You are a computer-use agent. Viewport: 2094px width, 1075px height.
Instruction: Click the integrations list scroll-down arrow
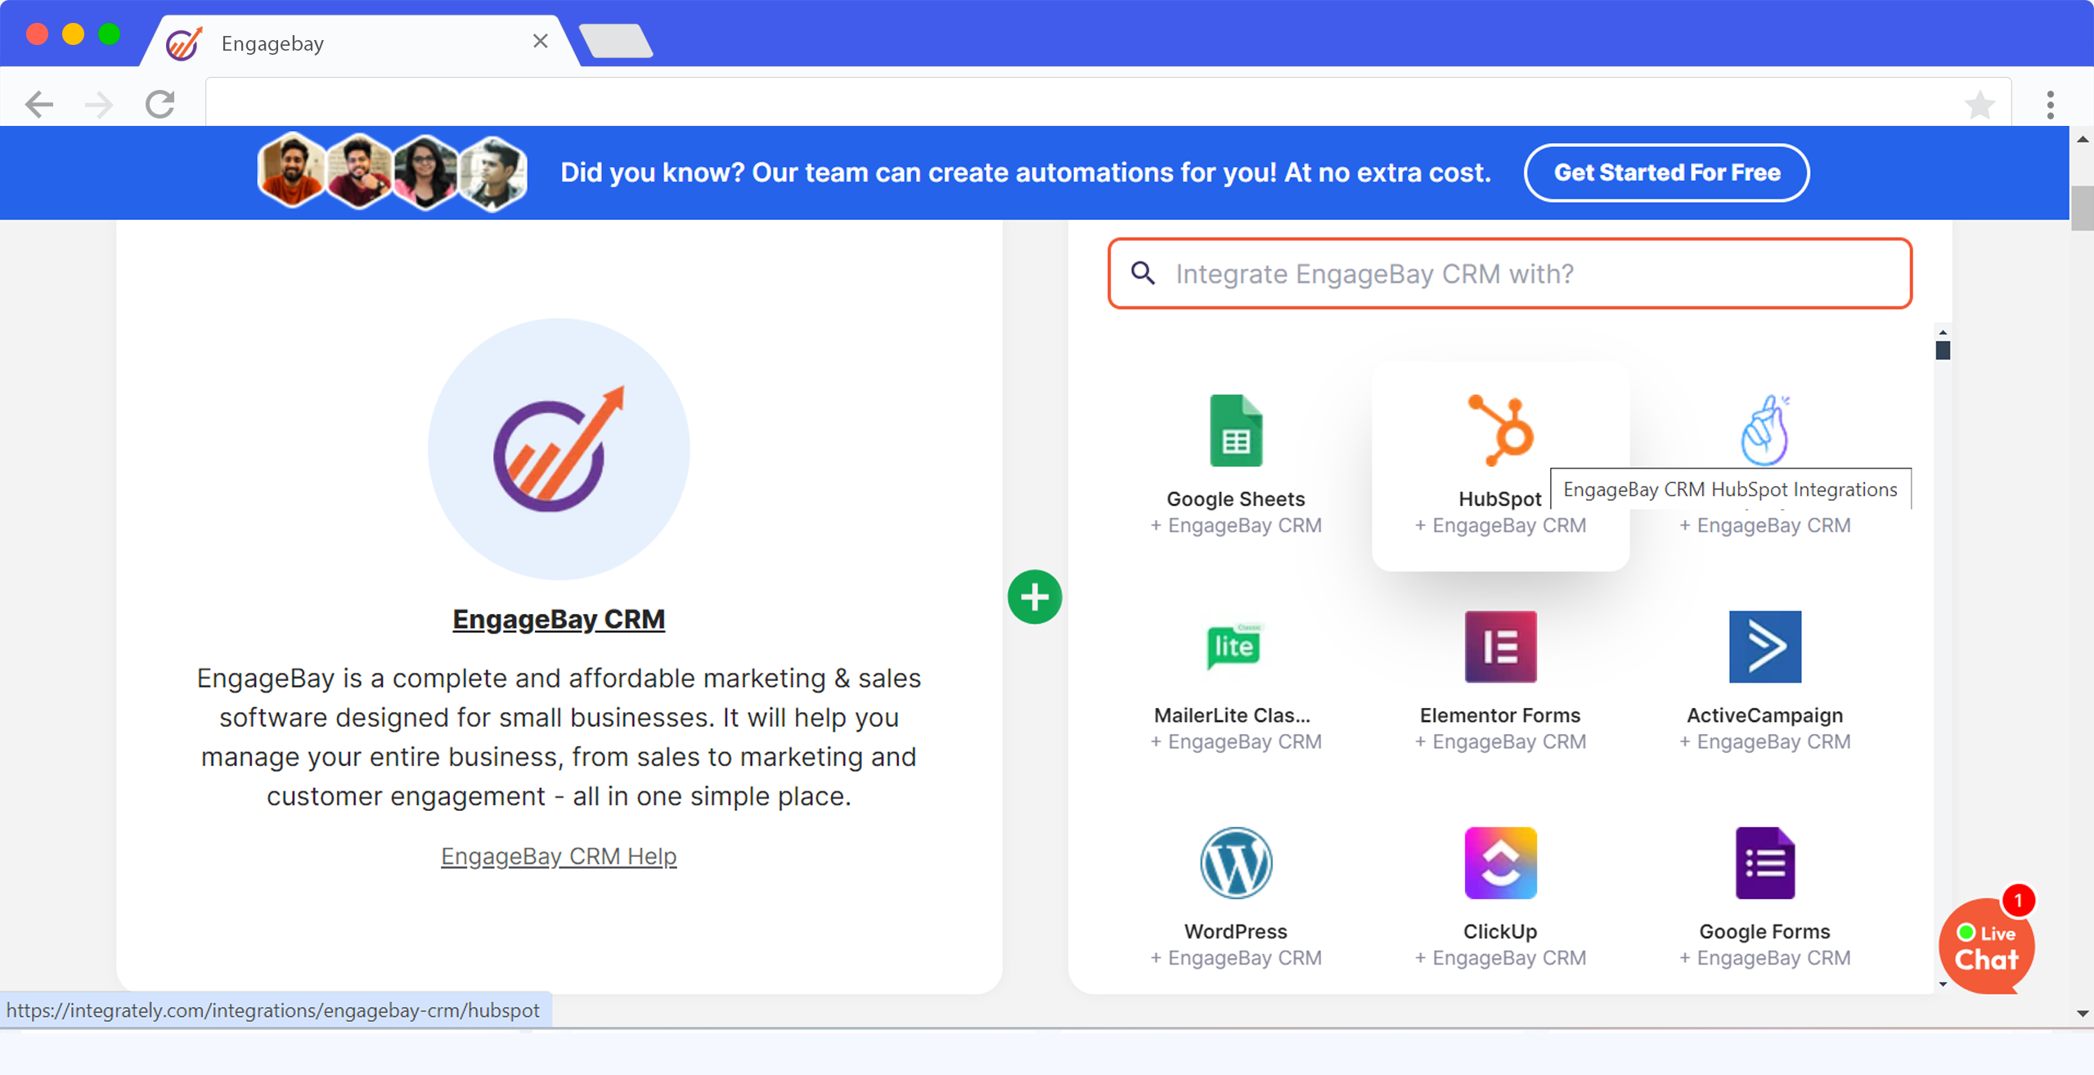[x=1943, y=984]
